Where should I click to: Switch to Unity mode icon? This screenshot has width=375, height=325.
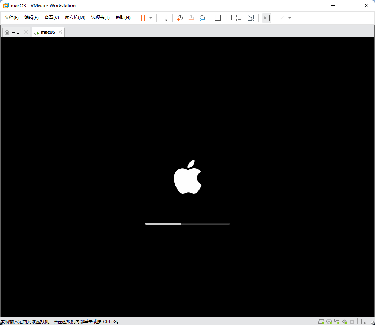[x=251, y=18]
